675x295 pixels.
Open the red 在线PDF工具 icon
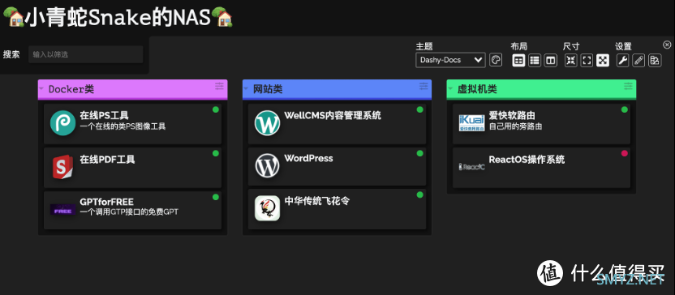coord(62,167)
